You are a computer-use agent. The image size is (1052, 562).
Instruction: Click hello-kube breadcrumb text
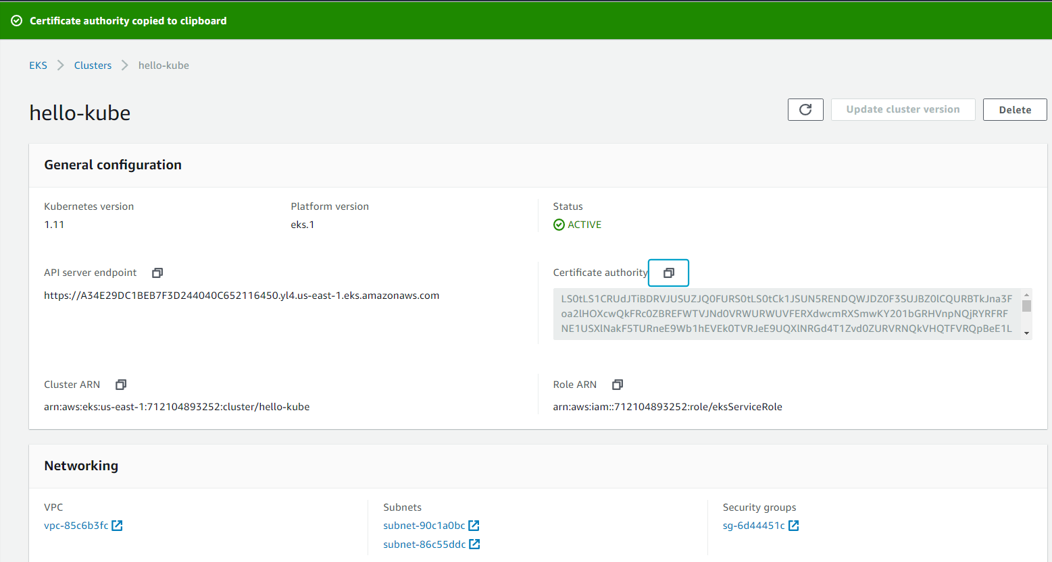click(x=164, y=65)
